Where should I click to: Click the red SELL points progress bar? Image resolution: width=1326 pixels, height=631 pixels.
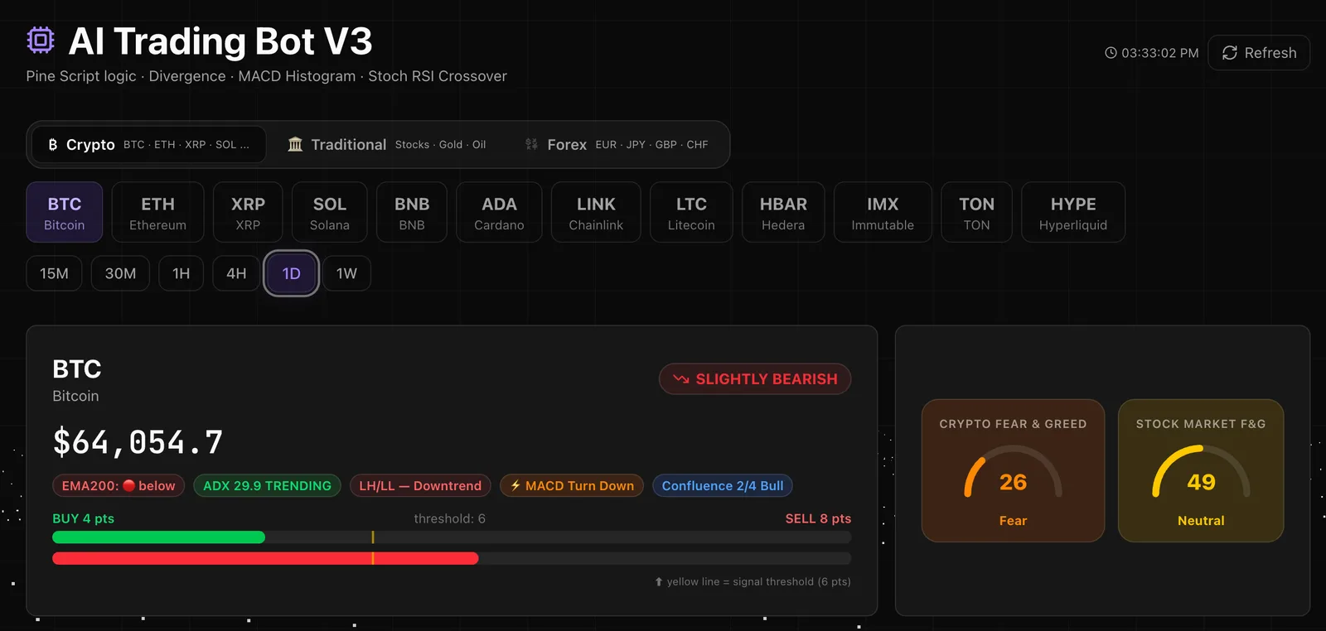265,558
